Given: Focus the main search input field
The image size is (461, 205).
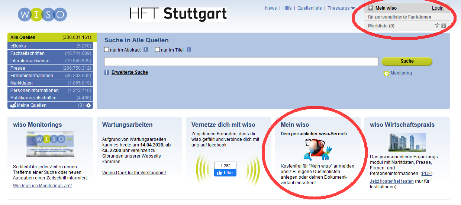Looking at the screenshot, I should point(241,62).
